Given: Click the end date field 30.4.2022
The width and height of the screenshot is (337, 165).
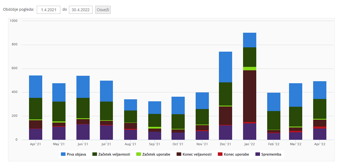Looking at the screenshot, I should [x=81, y=9].
